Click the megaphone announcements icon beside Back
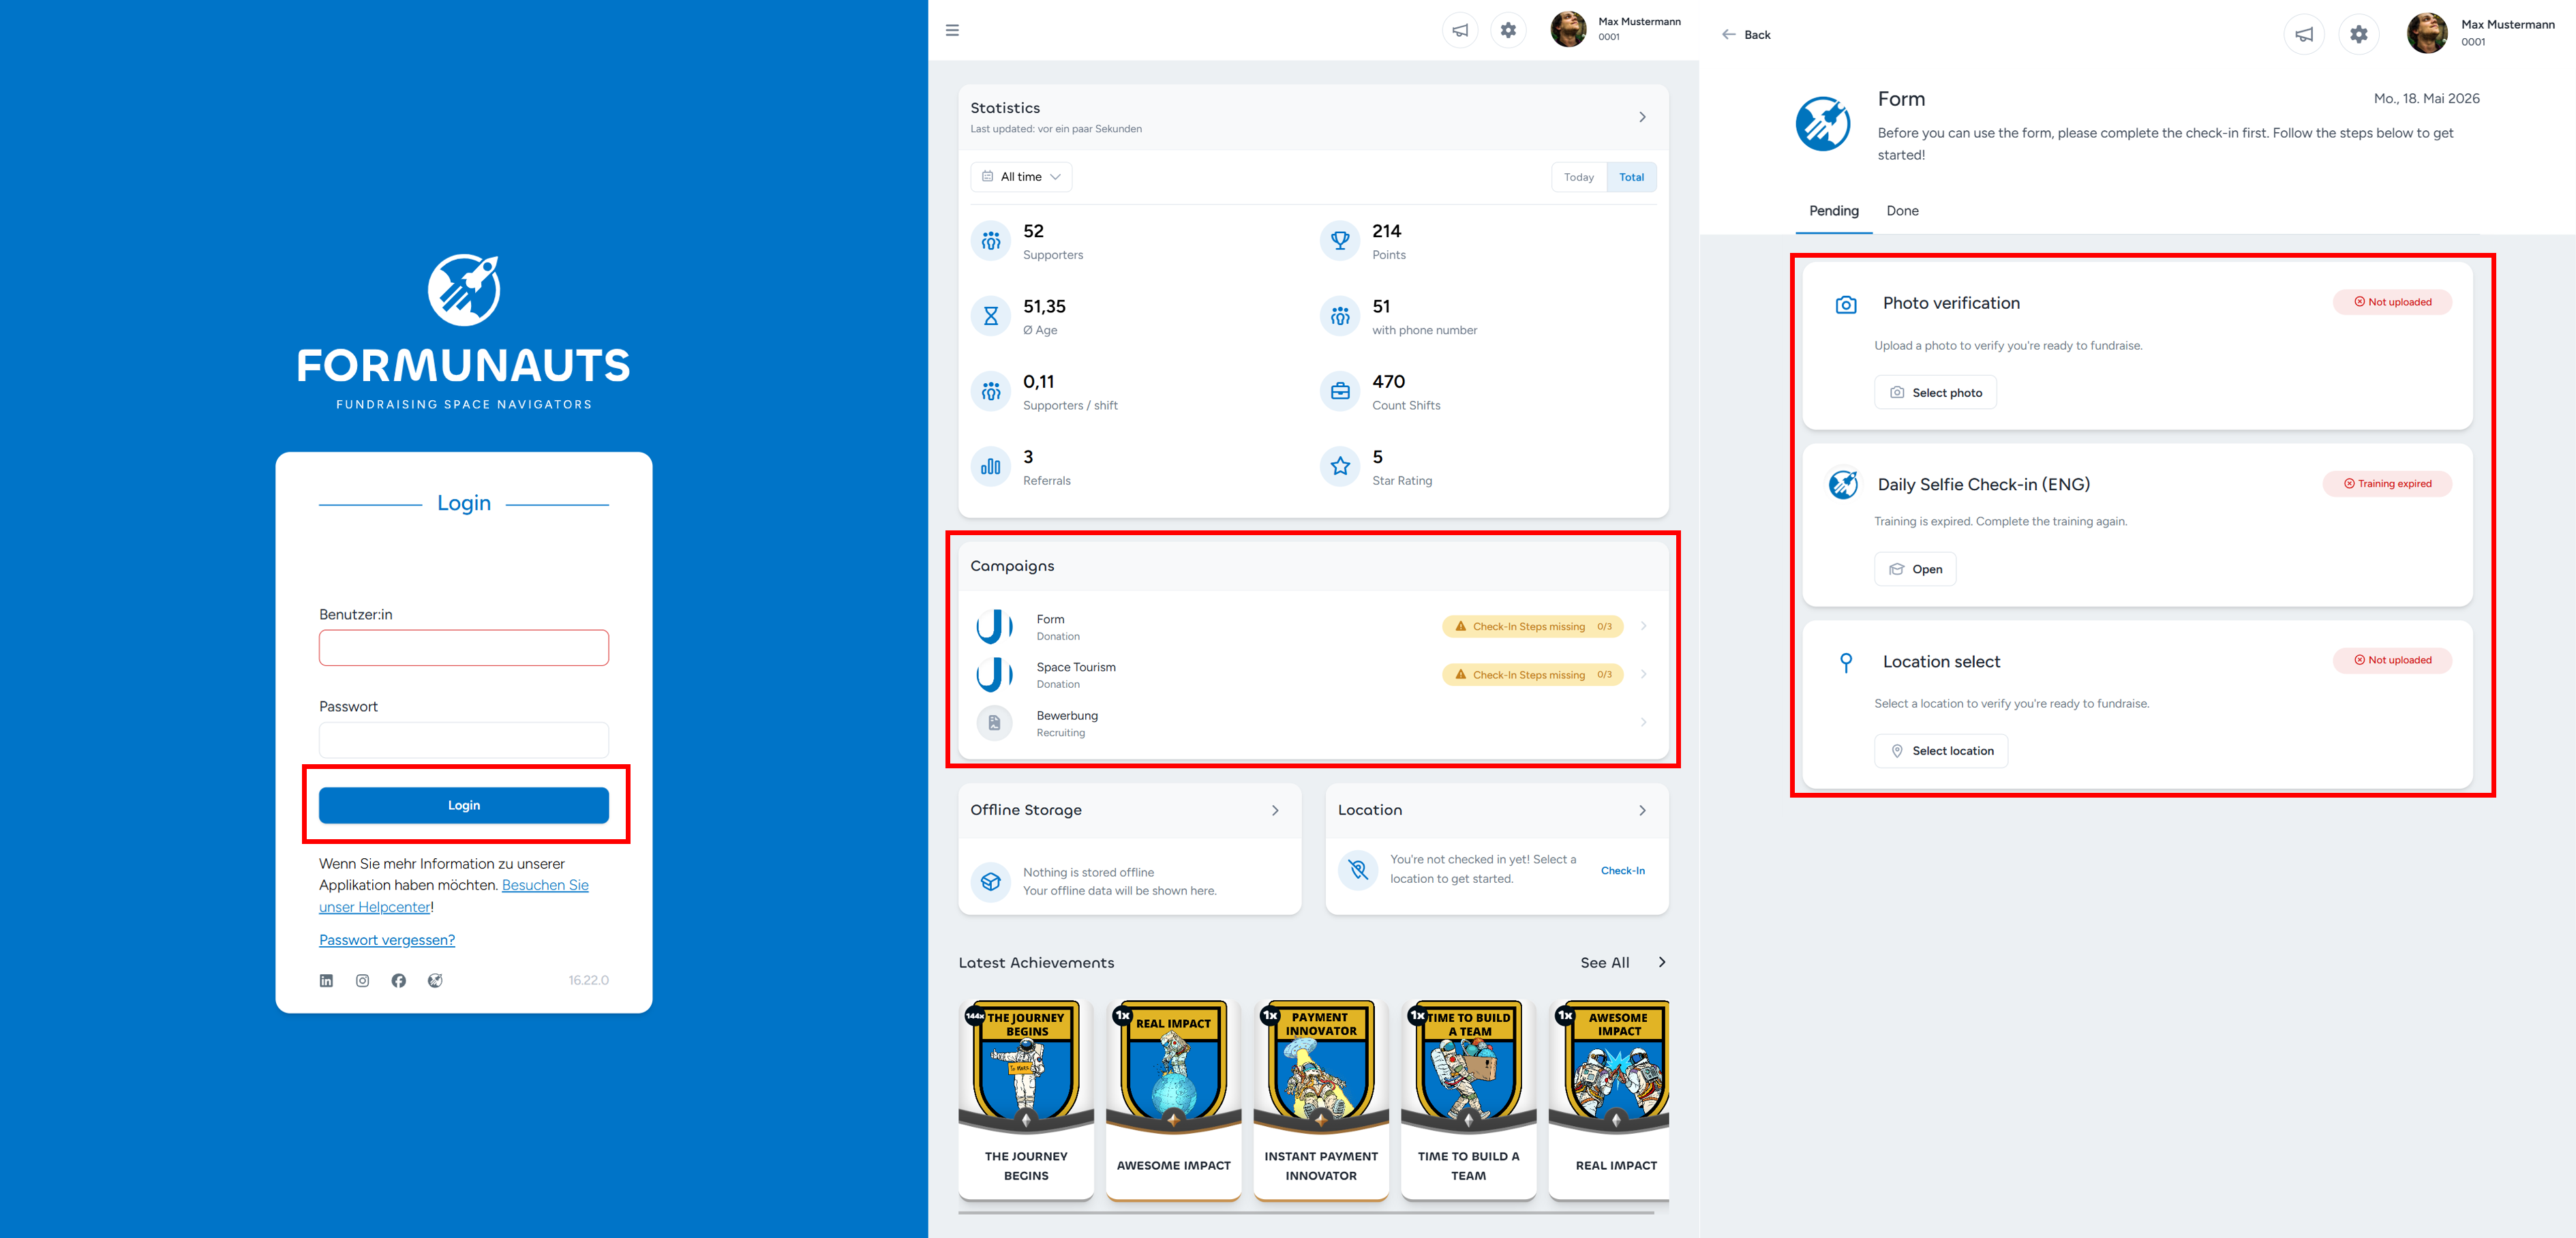 (x=2303, y=35)
